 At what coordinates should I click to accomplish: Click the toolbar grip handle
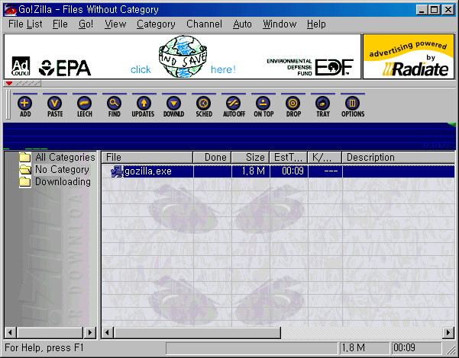pyautogui.click(x=8, y=104)
